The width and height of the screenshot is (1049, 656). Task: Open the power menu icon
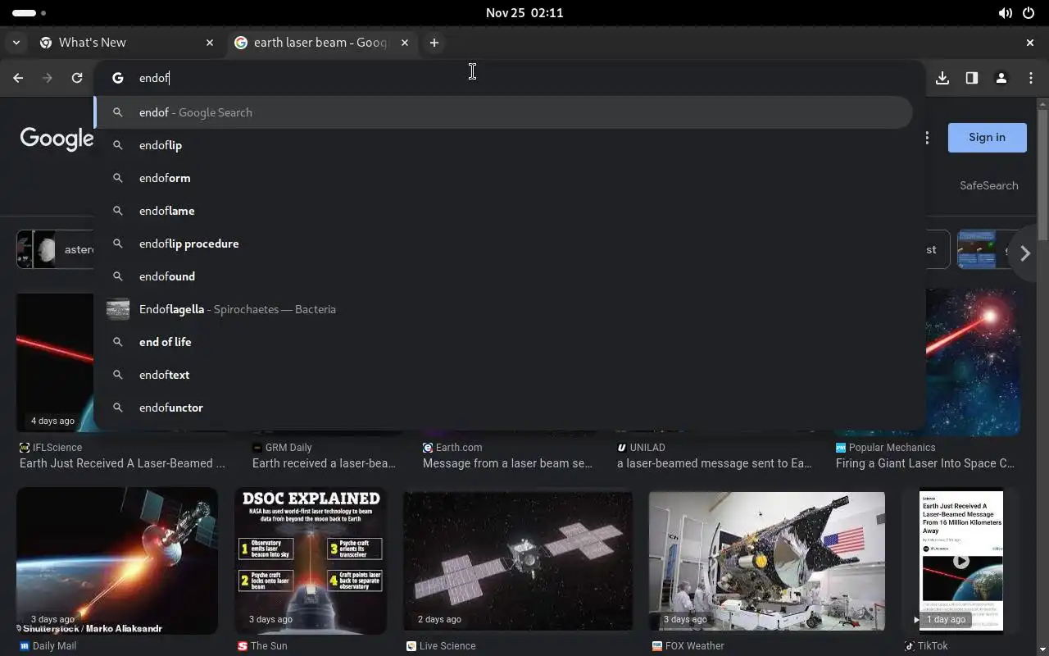tap(1029, 13)
